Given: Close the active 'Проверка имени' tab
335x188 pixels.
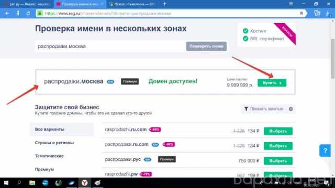Looking at the screenshot, I should tap(102, 4).
